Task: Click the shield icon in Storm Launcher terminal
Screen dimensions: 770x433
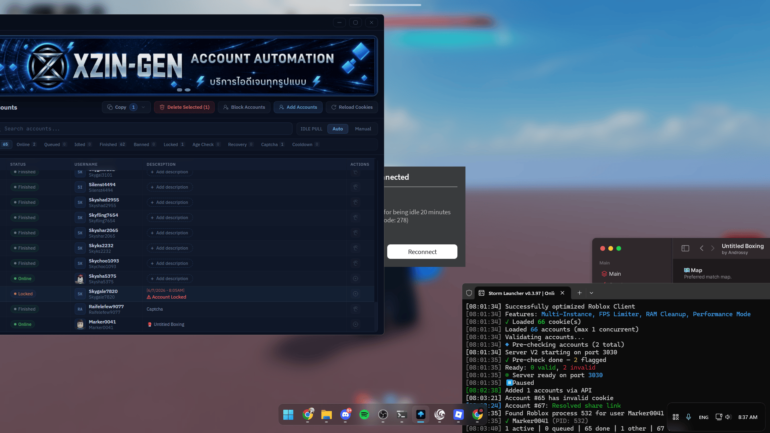Action: [469, 293]
